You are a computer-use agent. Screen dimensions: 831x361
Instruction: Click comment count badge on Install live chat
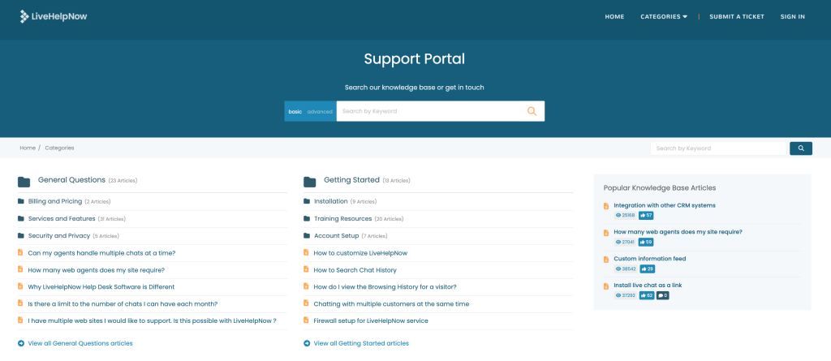coord(662,295)
